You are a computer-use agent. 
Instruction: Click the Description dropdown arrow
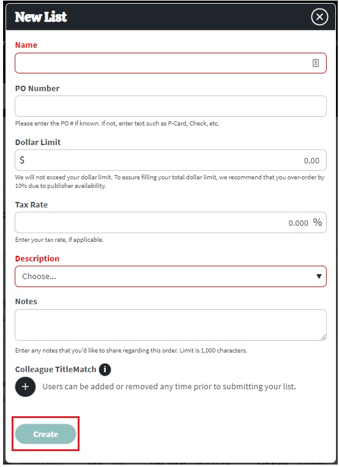pyautogui.click(x=319, y=277)
